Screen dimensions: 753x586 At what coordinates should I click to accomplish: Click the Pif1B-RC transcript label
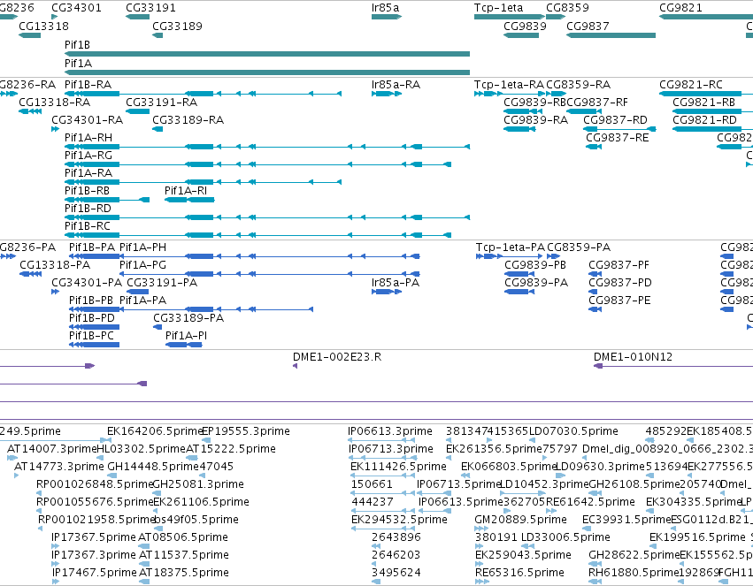click(x=88, y=226)
